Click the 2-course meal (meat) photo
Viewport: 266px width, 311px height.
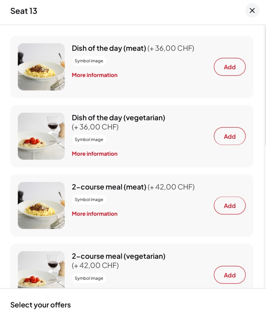(41, 206)
